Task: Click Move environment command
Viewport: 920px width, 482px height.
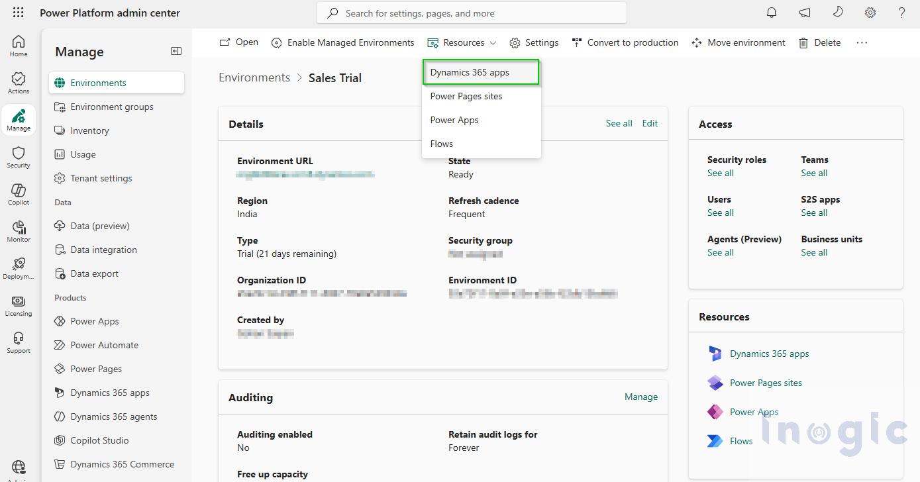Action: [x=738, y=42]
